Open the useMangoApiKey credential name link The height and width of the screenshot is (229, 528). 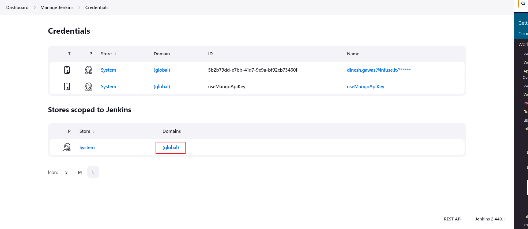pos(365,87)
